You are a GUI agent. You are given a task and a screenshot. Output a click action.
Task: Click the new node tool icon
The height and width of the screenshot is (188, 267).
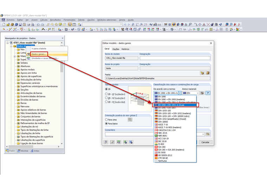click(x=4, y=29)
